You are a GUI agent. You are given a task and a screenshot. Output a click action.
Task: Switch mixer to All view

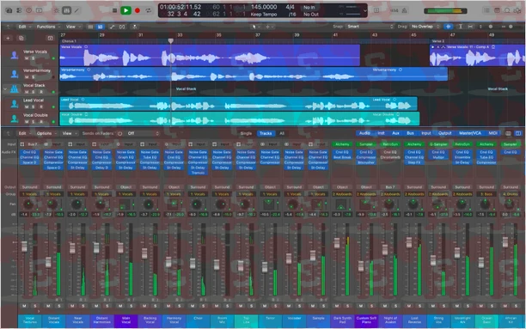tap(282, 133)
